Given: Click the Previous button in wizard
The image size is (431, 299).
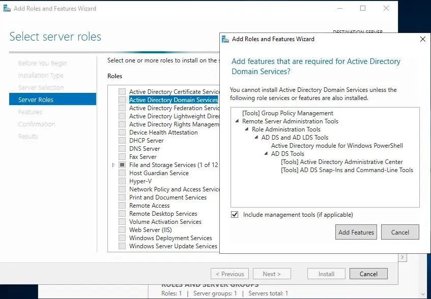Looking at the screenshot, I should click(x=229, y=274).
